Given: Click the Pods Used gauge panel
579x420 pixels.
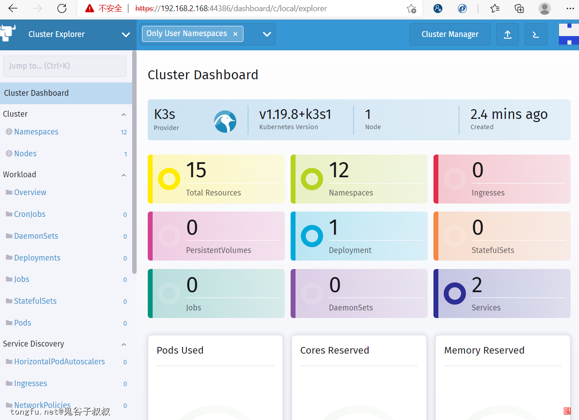Looking at the screenshot, I should point(215,378).
